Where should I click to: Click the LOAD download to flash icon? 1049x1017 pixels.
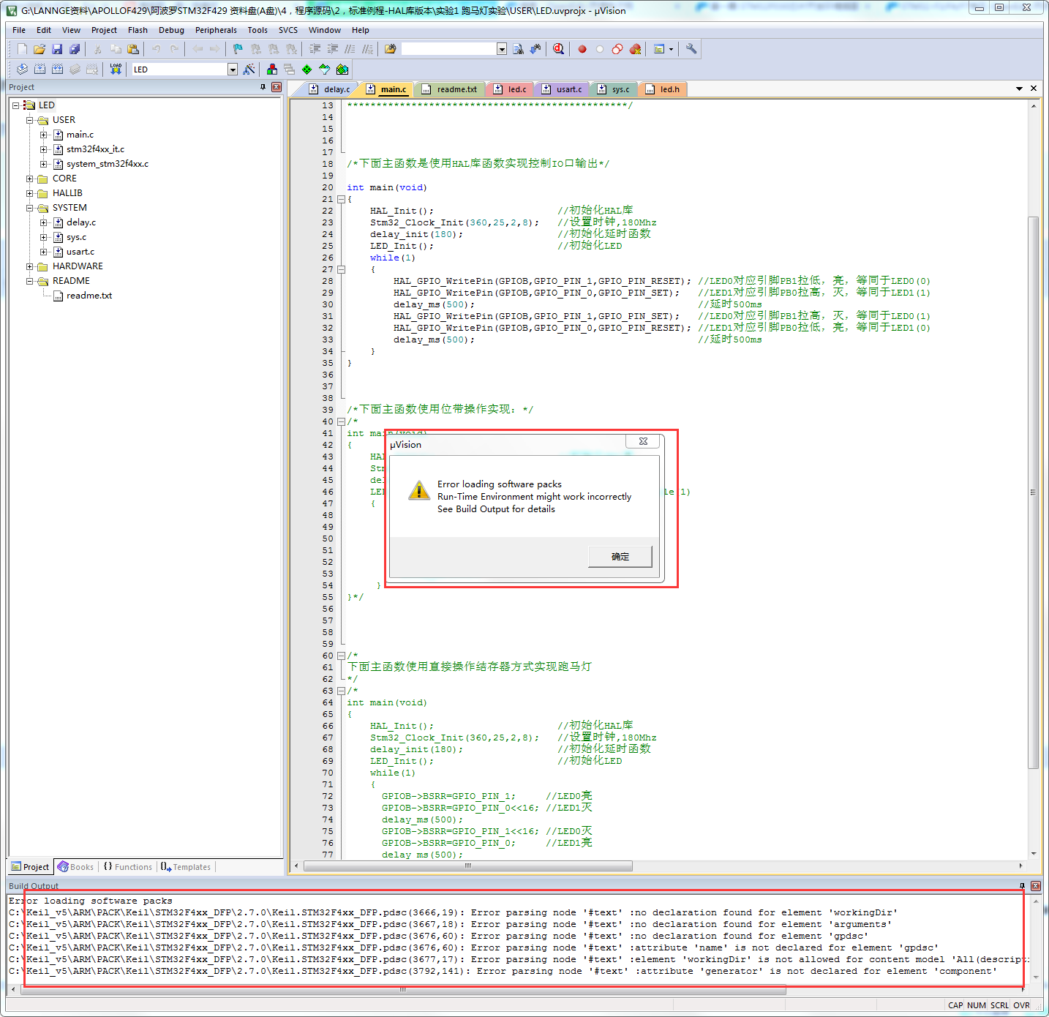(x=116, y=70)
